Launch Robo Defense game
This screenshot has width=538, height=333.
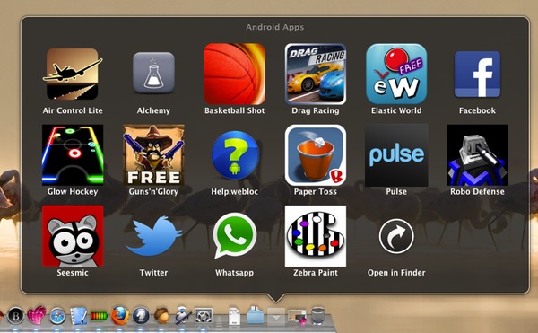[477, 155]
